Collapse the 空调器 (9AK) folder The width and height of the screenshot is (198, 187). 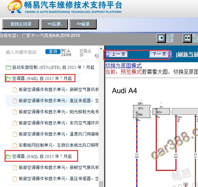tap(42, 78)
